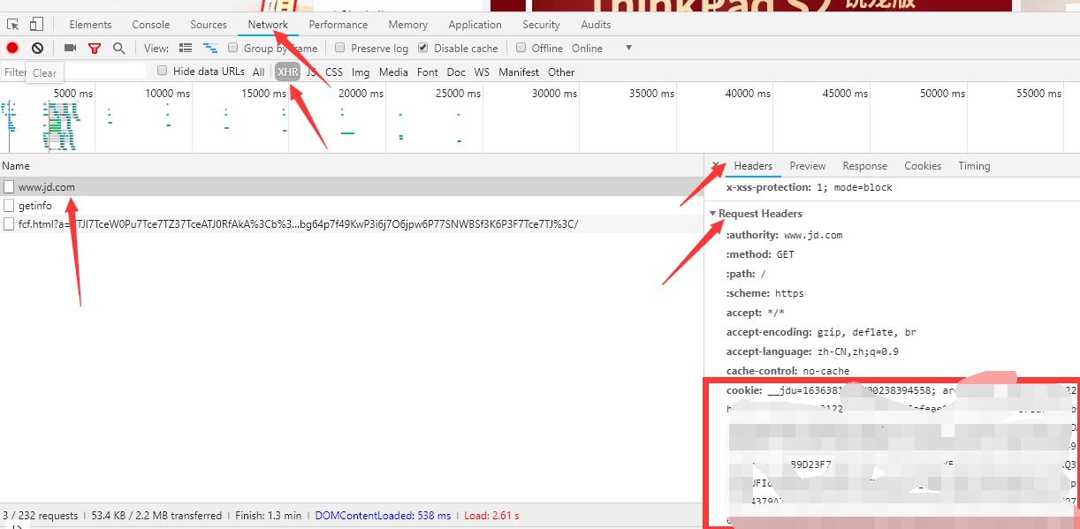Filter requests by CSS type

point(333,72)
